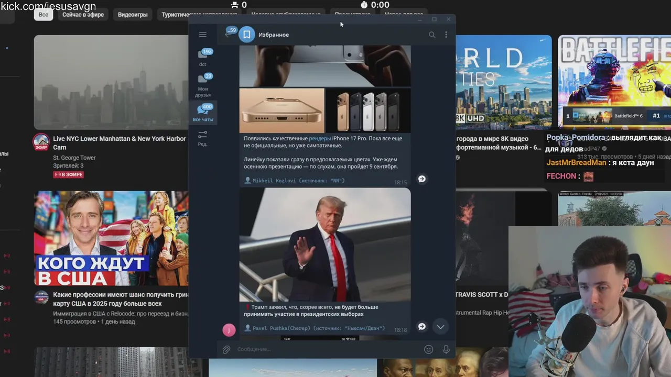671x377 pixels.
Task: Attach a file with the paperclip
Action: pyautogui.click(x=226, y=349)
